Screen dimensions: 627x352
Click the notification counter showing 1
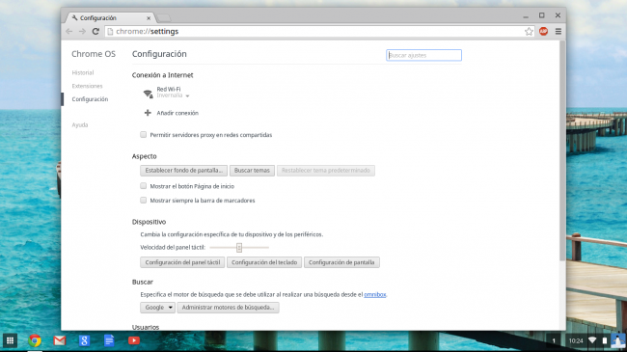(x=554, y=340)
